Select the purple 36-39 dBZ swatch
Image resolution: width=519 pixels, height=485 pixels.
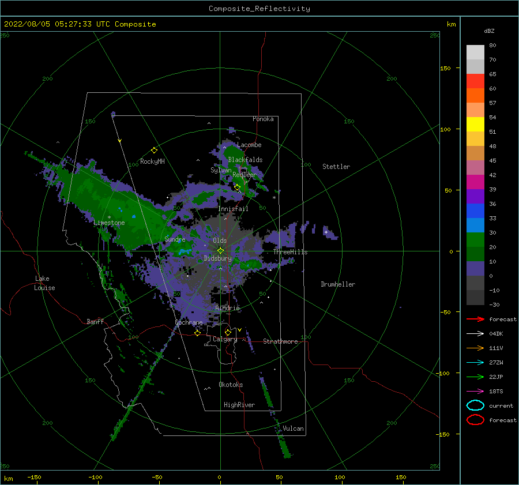coord(475,196)
